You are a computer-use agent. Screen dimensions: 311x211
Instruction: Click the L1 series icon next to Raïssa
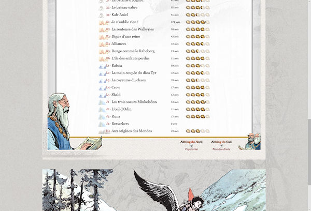pyautogui.click(x=102, y=66)
